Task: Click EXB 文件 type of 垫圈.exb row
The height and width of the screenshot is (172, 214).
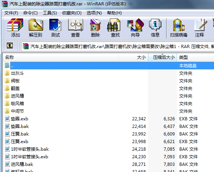Action: pyautogui.click(x=188, y=119)
